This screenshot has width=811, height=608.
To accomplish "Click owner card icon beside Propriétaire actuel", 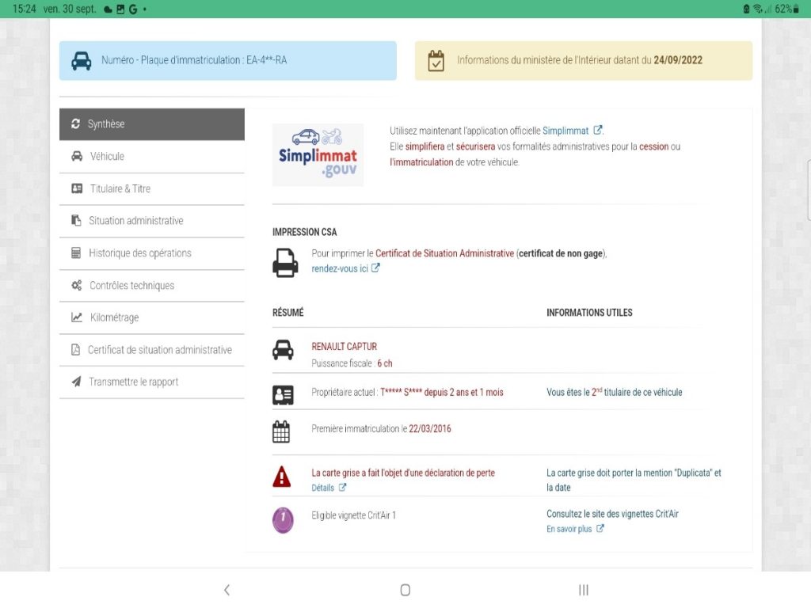I will (x=283, y=395).
